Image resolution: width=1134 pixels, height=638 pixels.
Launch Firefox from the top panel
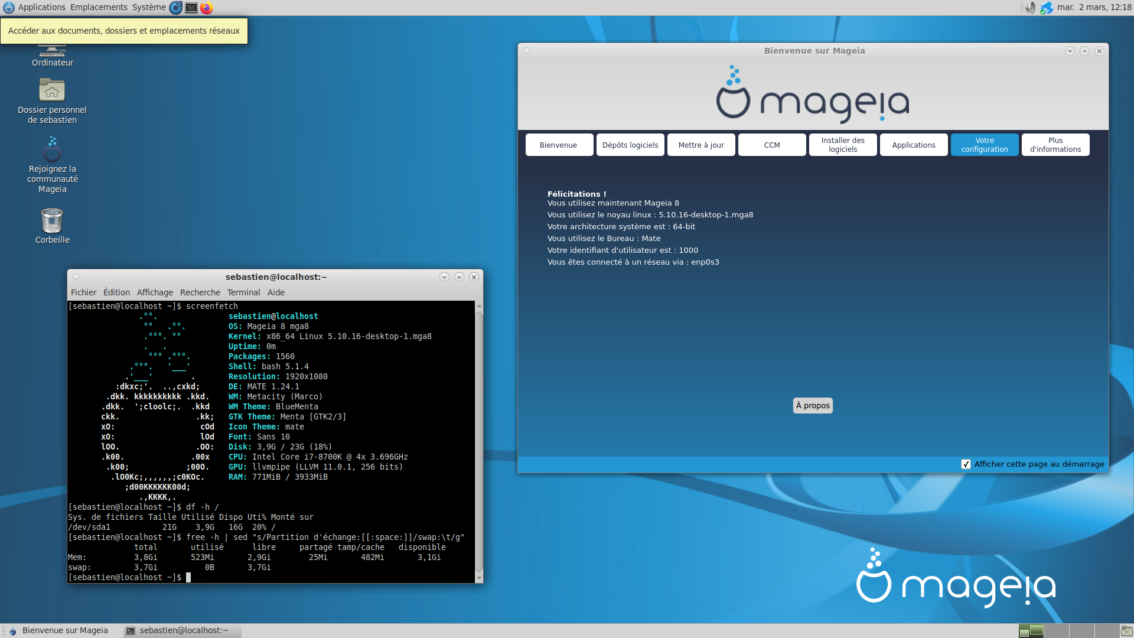tap(206, 8)
